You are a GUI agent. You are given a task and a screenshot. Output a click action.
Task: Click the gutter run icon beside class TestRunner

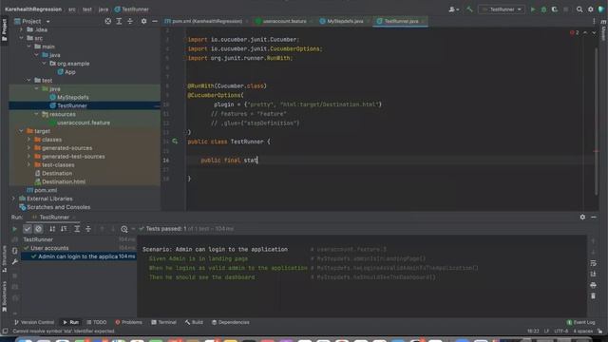tap(175, 142)
